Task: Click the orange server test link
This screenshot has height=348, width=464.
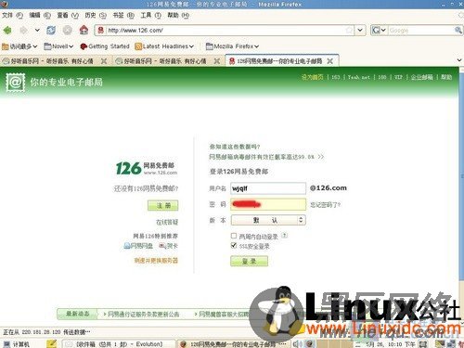Action: [x=156, y=261]
